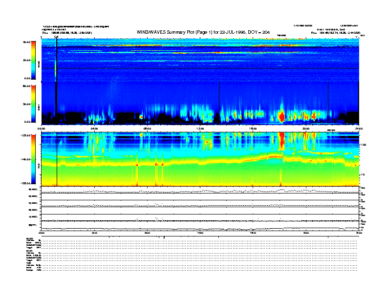Click the 24:00 tick label below RAD1 panel
The image size is (387, 299).
359,128
